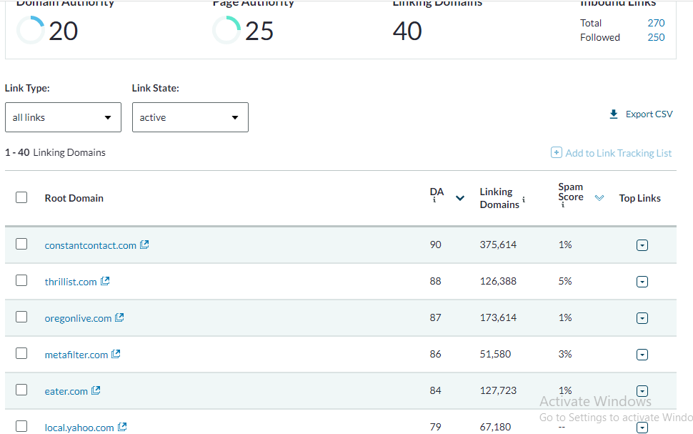This screenshot has width=693, height=434.
Task: Click the DA value 90 cell
Action: pyautogui.click(x=435, y=245)
